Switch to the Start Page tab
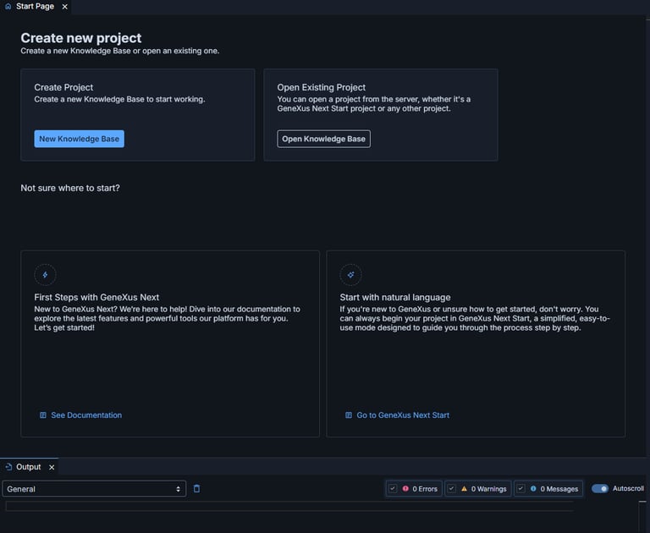The width and height of the screenshot is (650, 533). (x=35, y=7)
